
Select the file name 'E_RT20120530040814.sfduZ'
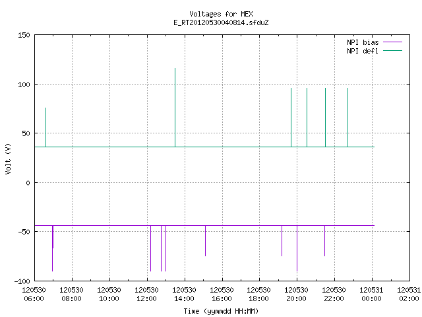pos(221,22)
